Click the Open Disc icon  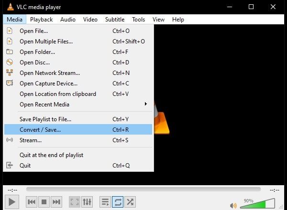pyautogui.click(x=10, y=62)
